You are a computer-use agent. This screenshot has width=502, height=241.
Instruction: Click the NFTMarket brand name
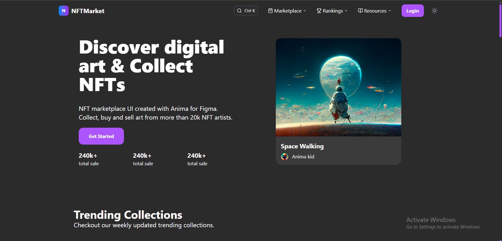88,11
